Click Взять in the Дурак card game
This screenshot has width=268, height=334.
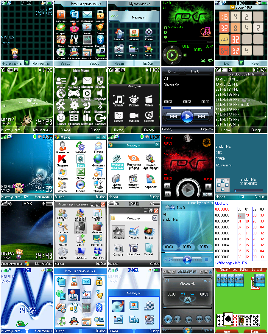point(255,331)
